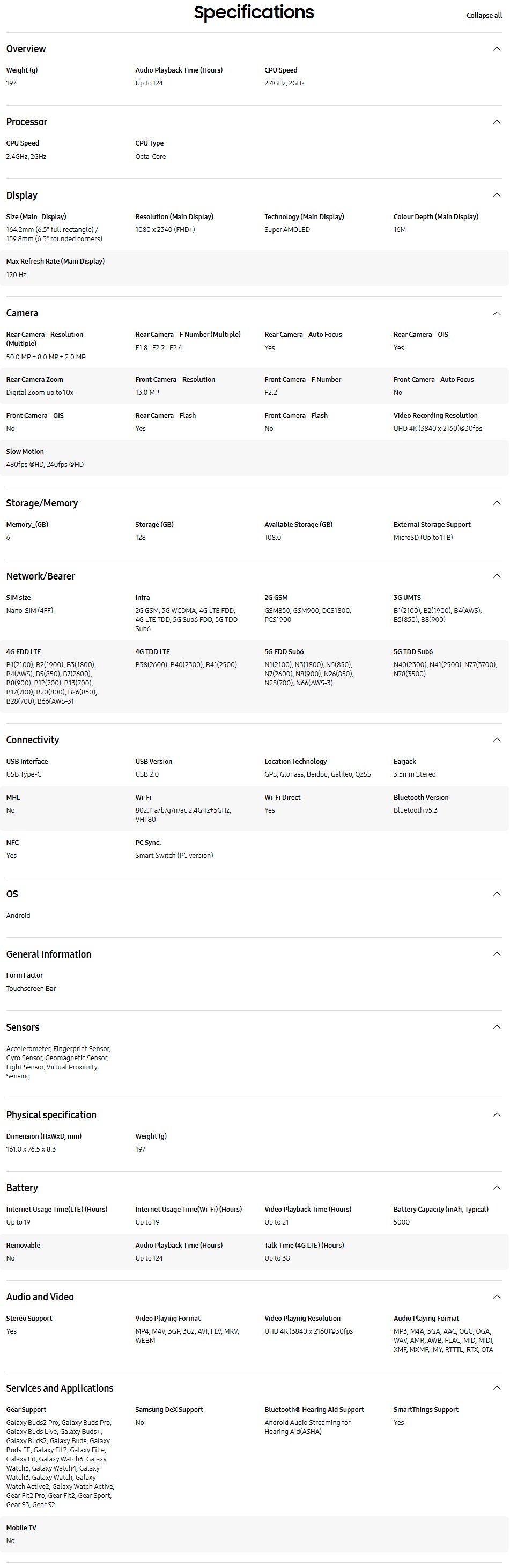
Task: Collapse the Audio and Video section chevron
Action: click(x=497, y=1296)
